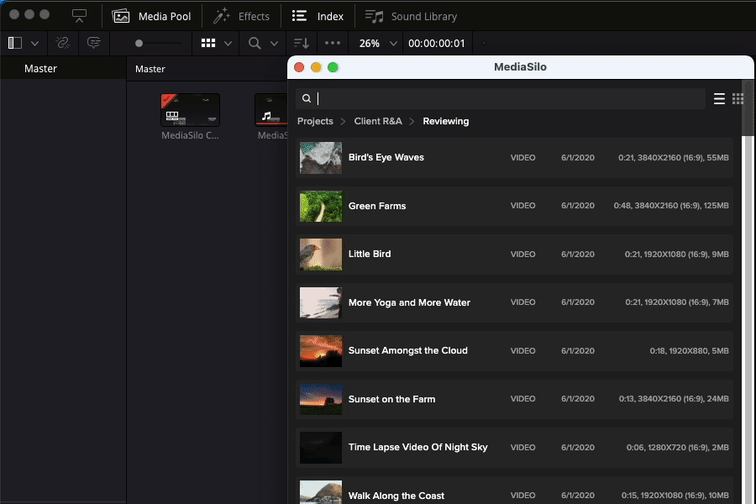The width and height of the screenshot is (756, 504).
Task: Toggle the flag and marker filter
Action: pyautogui.click(x=93, y=43)
